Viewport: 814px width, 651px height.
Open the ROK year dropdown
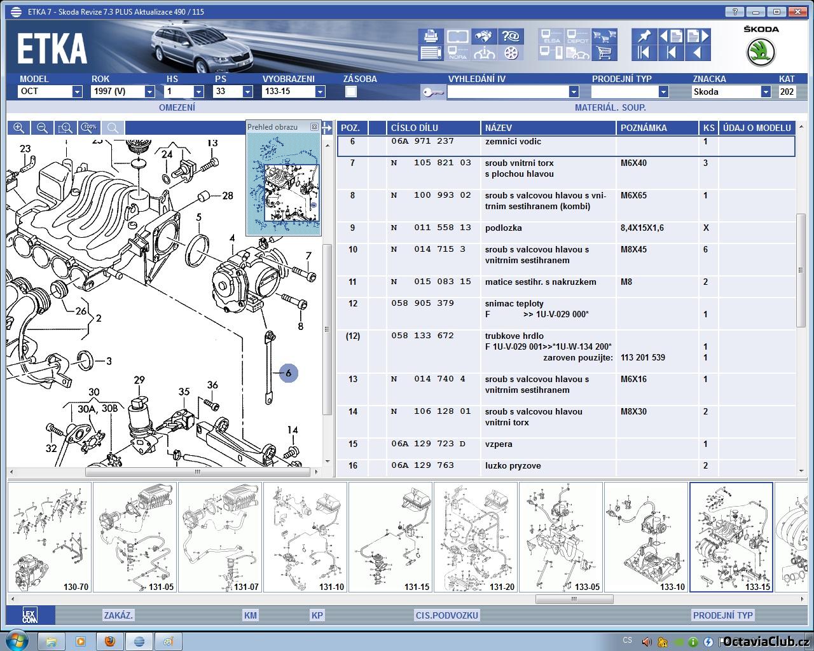point(149,92)
